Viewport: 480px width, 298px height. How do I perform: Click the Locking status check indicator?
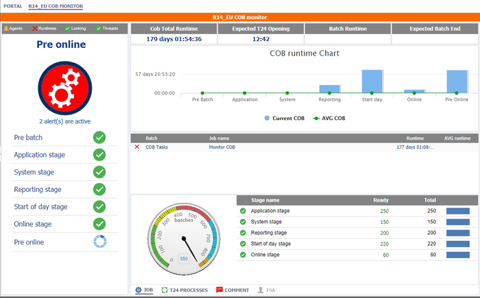66,29
